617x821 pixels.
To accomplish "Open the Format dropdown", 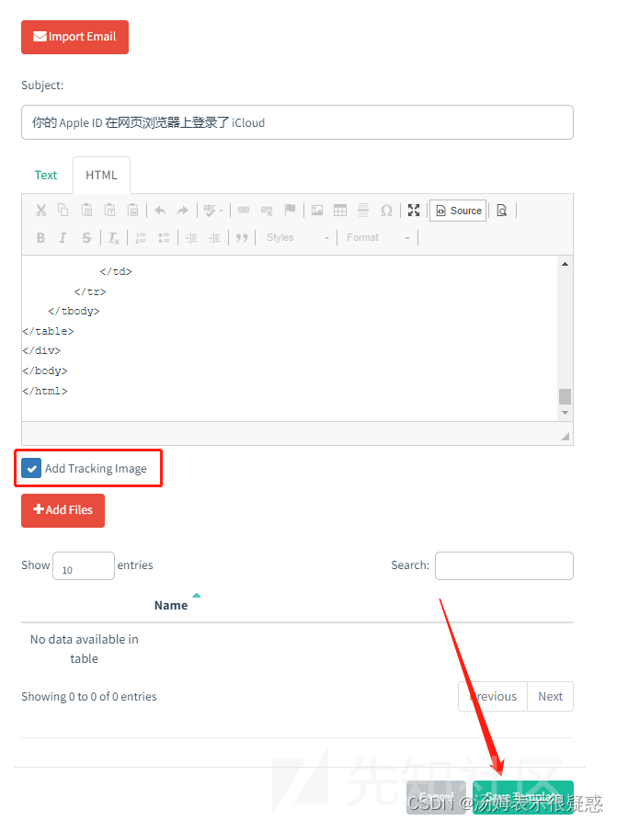I will tap(378, 238).
